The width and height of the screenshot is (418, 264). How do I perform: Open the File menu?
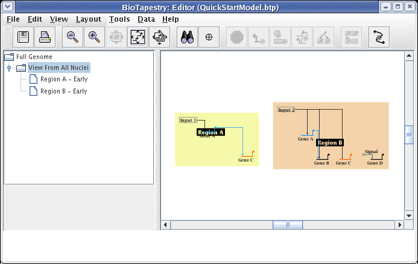13,19
